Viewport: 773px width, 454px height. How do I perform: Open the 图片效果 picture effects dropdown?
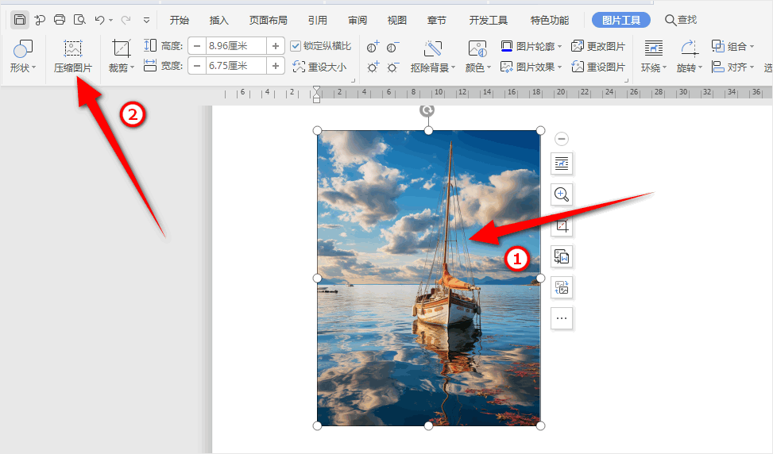(x=531, y=67)
